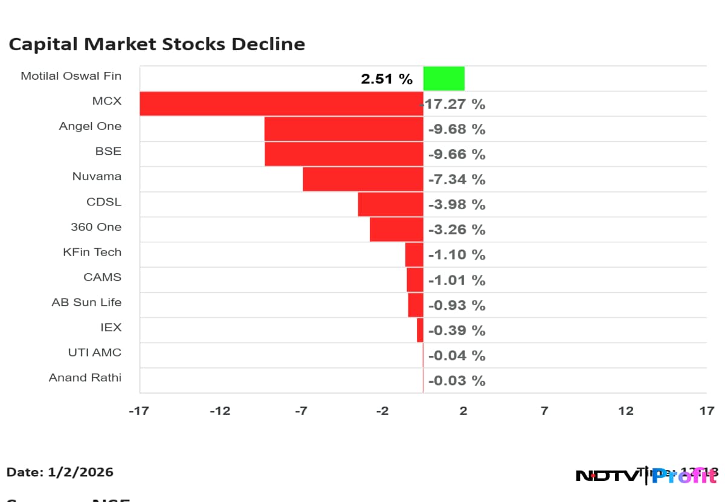Click the chart title Capital Market Stocks Decline
Image resolution: width=725 pixels, height=502 pixels.
pos(156,44)
